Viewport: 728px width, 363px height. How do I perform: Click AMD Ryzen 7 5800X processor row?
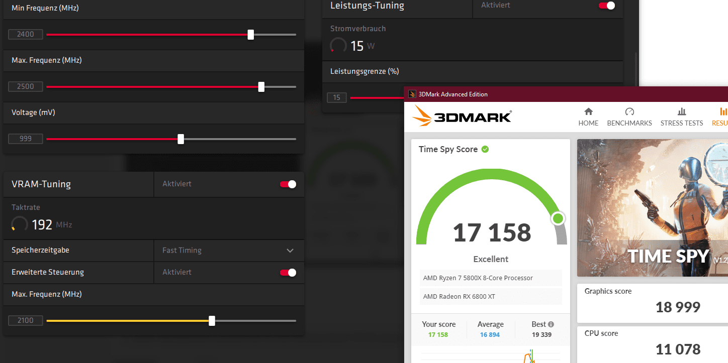click(x=491, y=278)
